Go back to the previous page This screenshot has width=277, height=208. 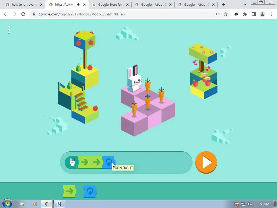pos(6,14)
